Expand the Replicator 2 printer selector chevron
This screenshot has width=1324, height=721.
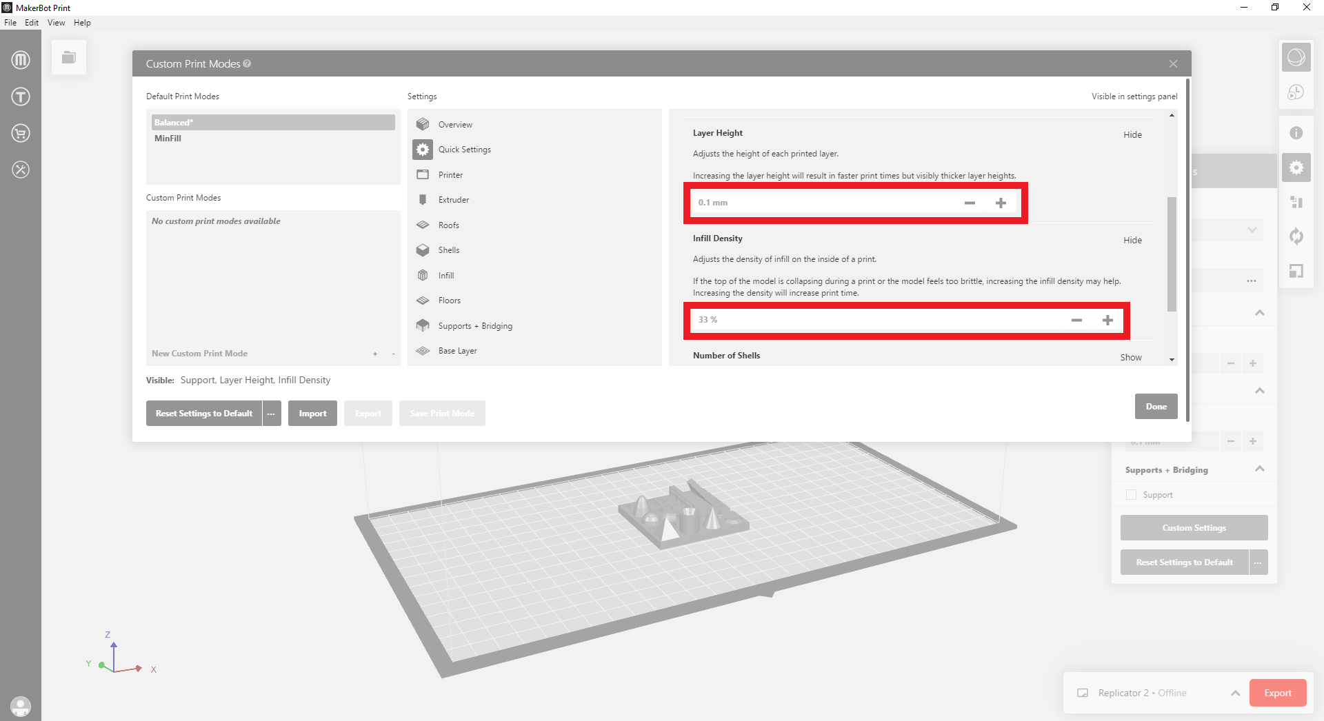1235,693
